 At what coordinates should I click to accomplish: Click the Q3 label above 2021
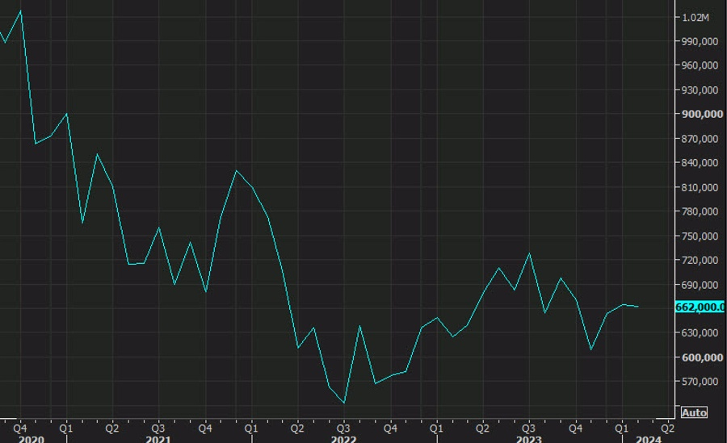point(158,428)
